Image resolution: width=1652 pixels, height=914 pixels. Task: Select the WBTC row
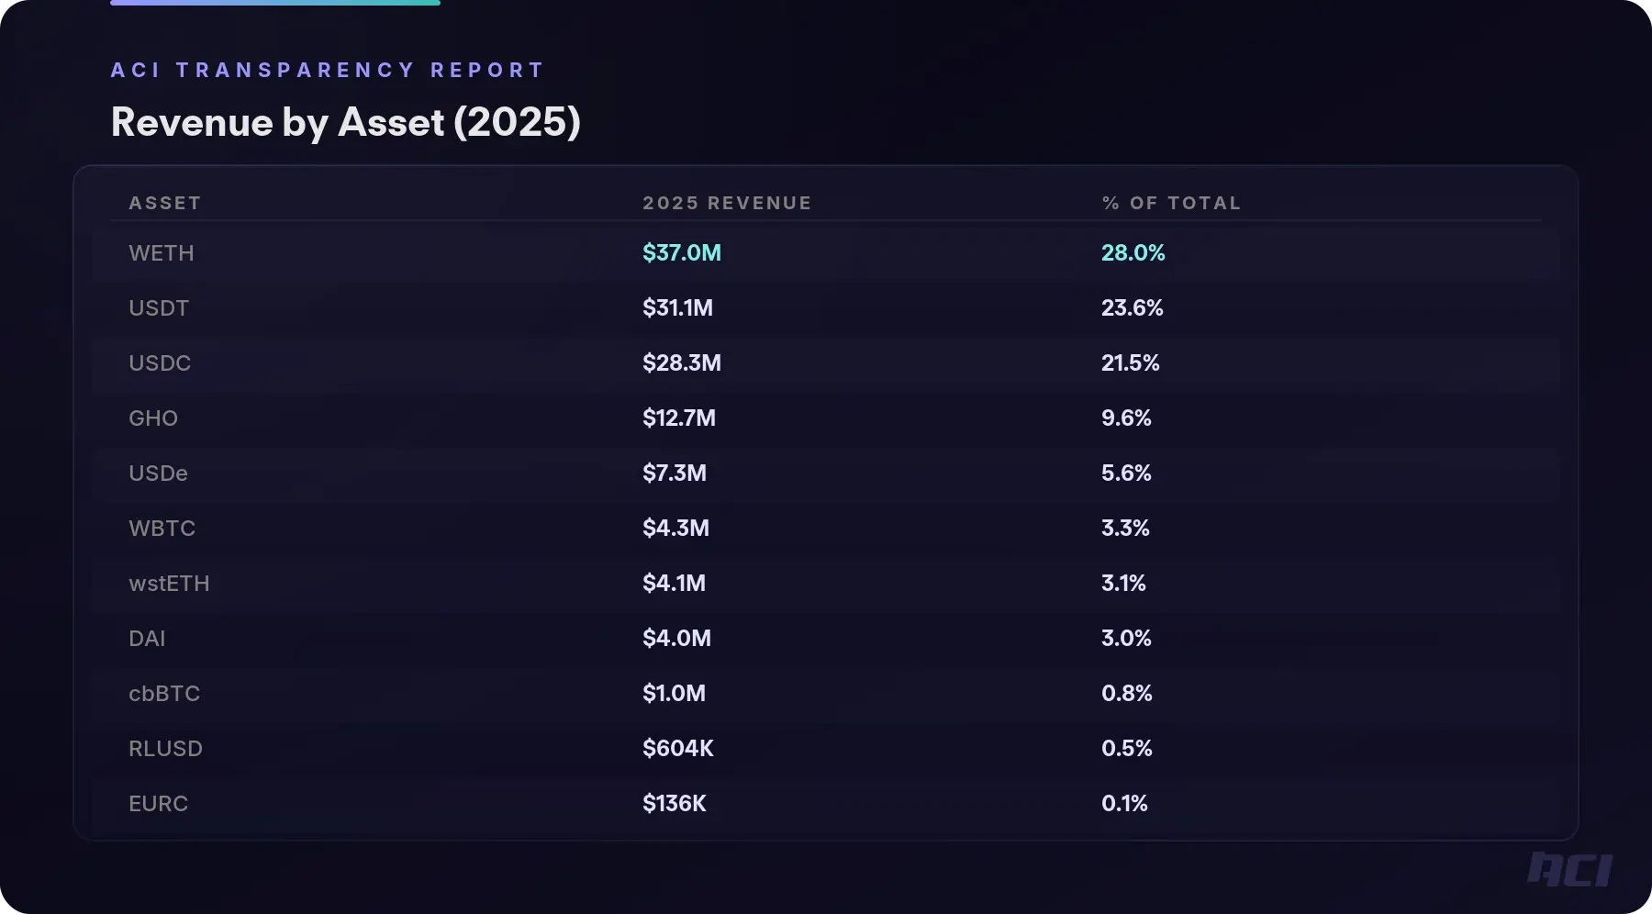pyautogui.click(x=161, y=529)
